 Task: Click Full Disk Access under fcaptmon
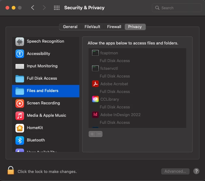tap(115, 61)
